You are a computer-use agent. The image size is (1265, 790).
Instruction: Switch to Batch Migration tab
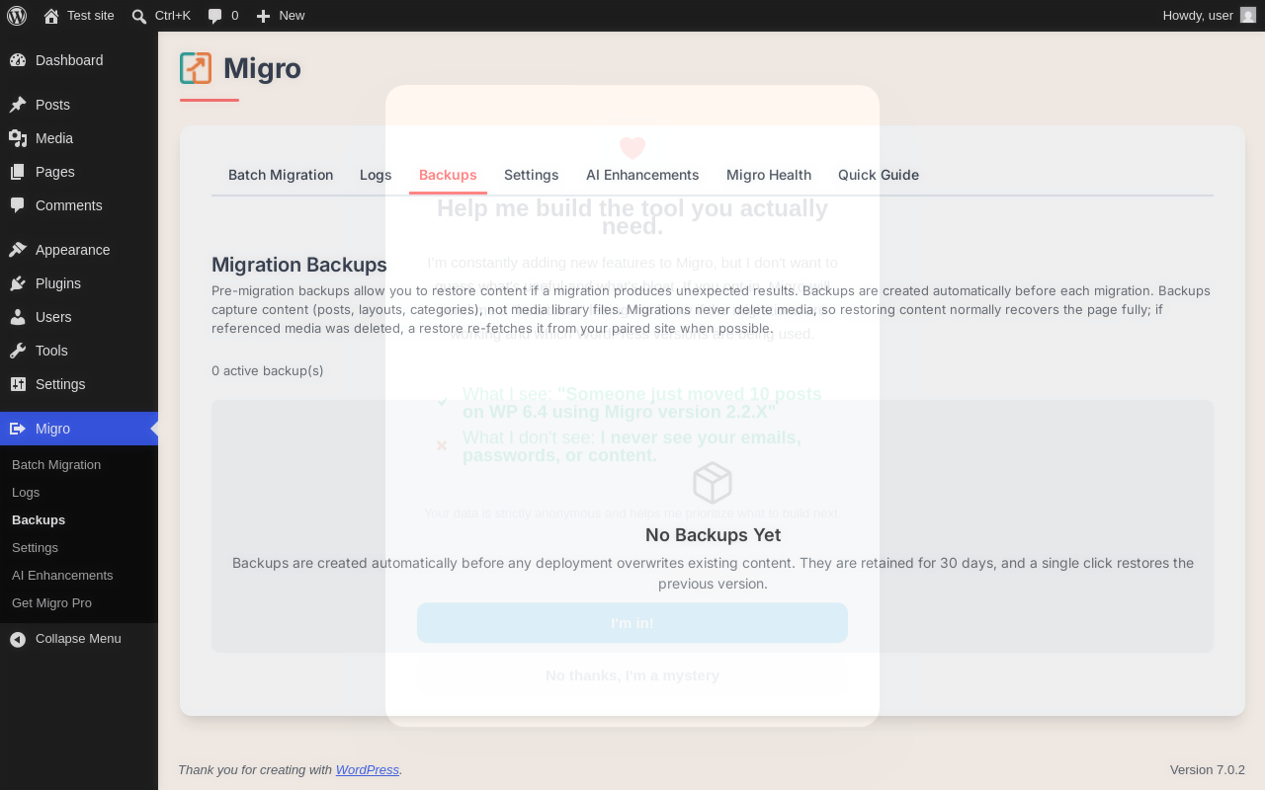(281, 175)
